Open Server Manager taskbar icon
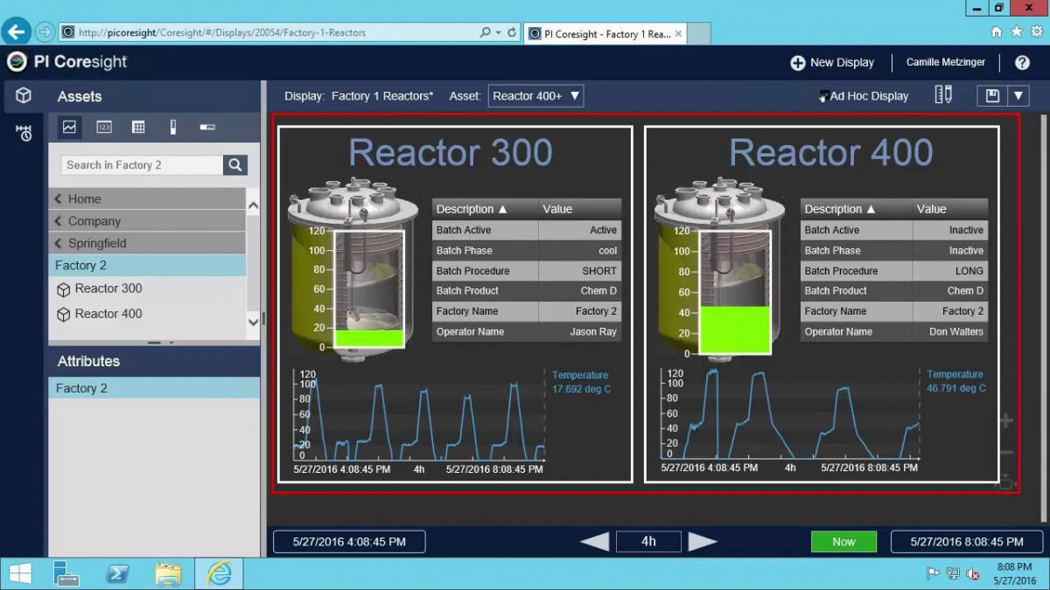The height and width of the screenshot is (590, 1050). [x=66, y=573]
